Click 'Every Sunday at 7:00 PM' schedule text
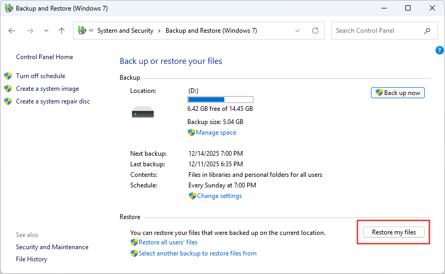The width and height of the screenshot is (445, 274). pyautogui.click(x=222, y=185)
